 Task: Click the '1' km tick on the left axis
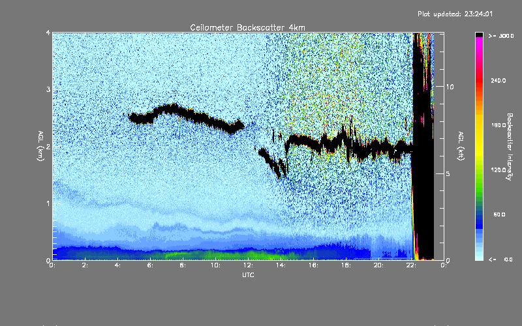(x=48, y=203)
